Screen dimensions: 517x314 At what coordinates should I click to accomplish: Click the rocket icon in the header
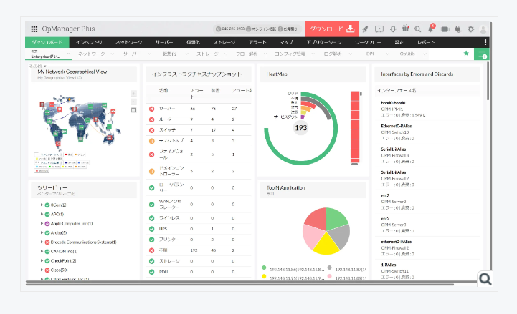tap(365, 29)
